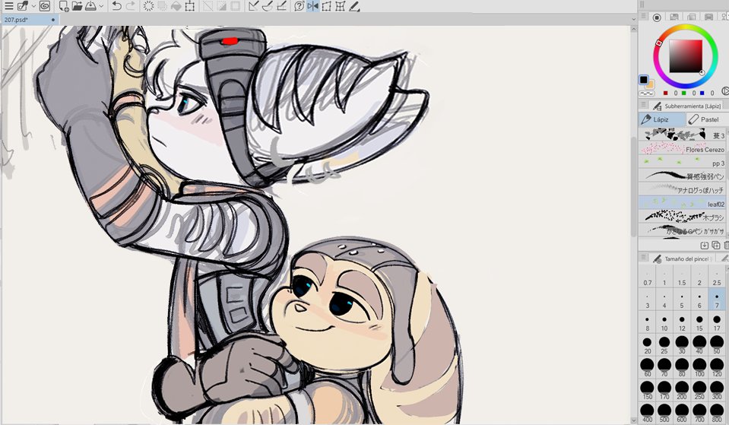Click the import sub tool material icon
This screenshot has width=729, height=425.
[705, 245]
